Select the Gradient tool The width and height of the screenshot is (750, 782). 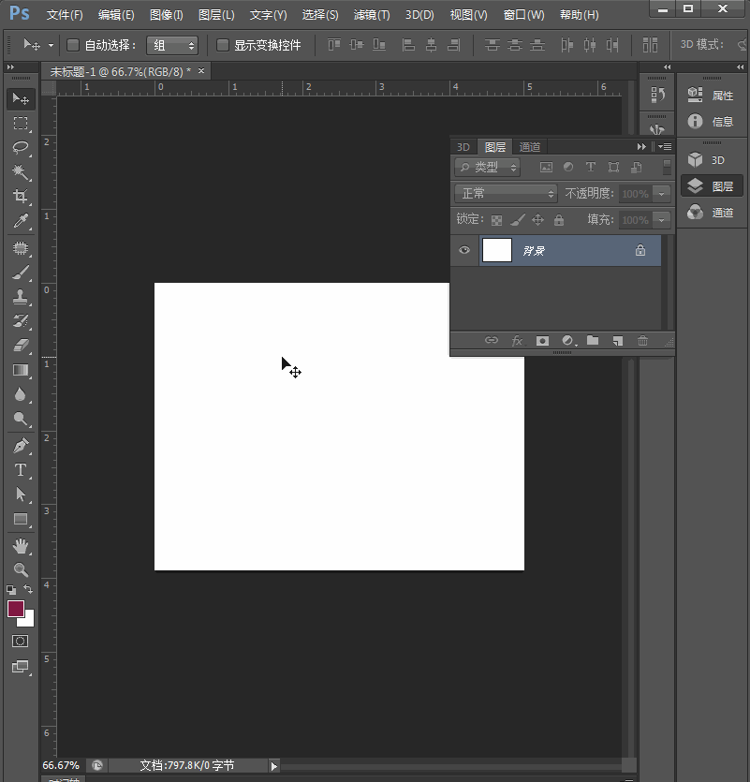pos(21,370)
